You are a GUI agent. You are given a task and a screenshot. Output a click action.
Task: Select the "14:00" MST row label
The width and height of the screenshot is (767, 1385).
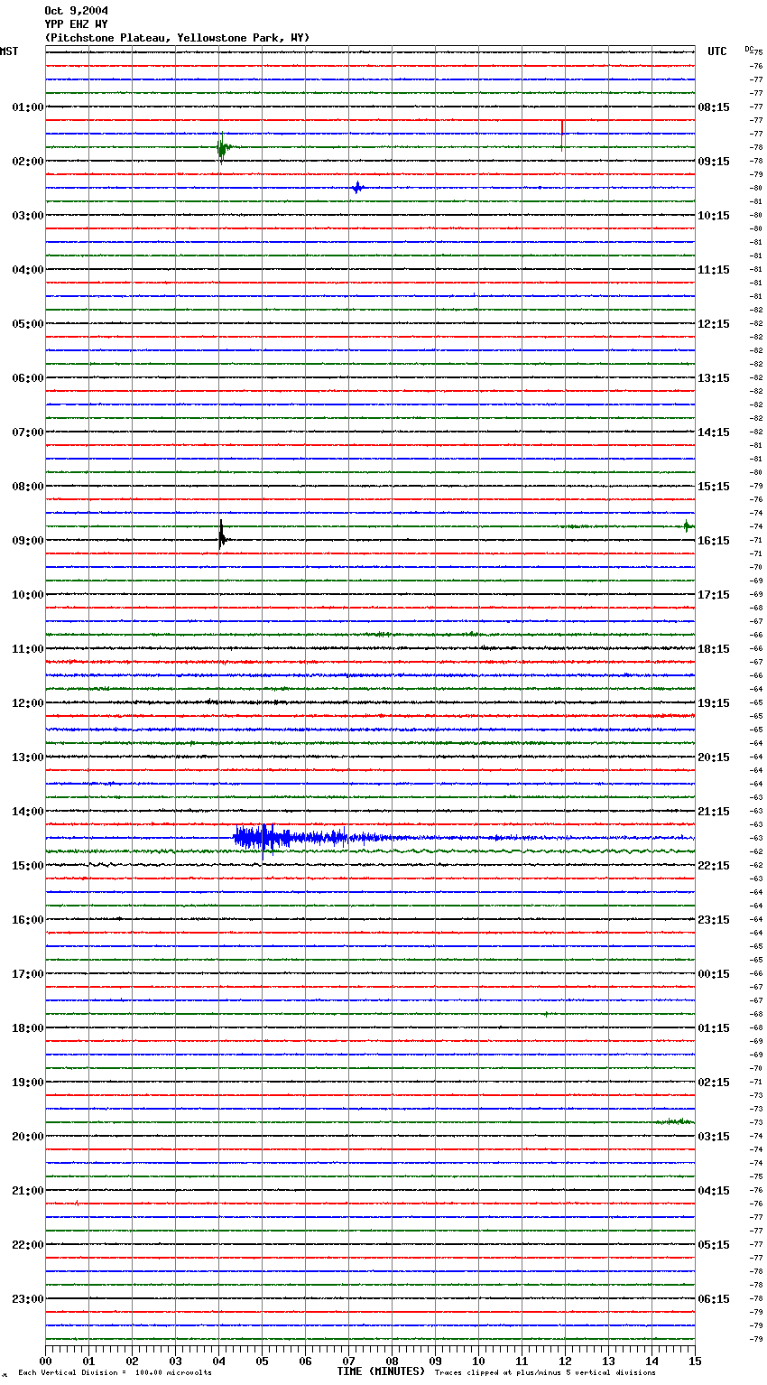pyautogui.click(x=28, y=812)
